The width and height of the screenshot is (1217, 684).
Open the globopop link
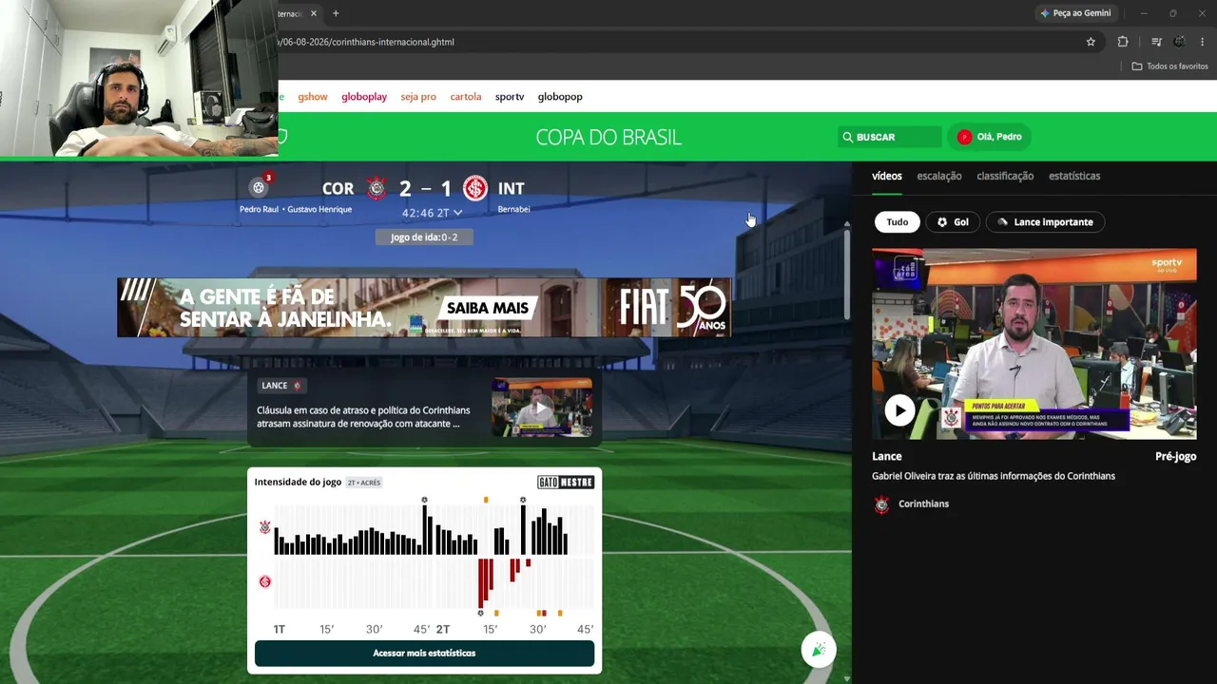pyautogui.click(x=560, y=97)
